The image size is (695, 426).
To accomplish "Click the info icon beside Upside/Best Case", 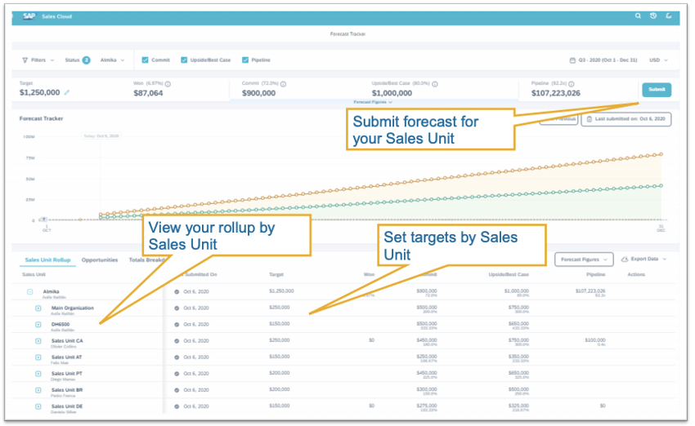I will 434,83.
